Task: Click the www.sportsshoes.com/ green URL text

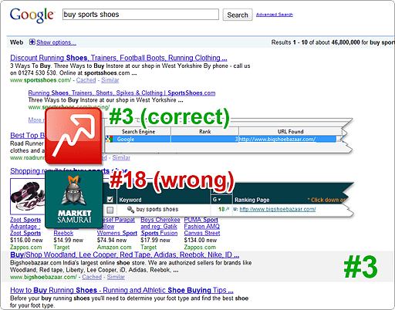Action: [x=41, y=80]
